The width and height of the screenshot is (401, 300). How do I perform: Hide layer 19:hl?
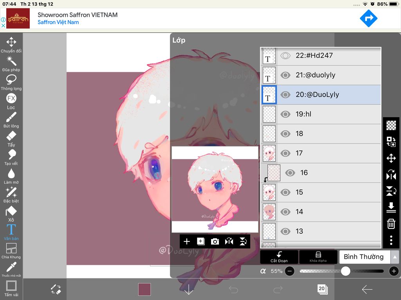tap(285, 114)
